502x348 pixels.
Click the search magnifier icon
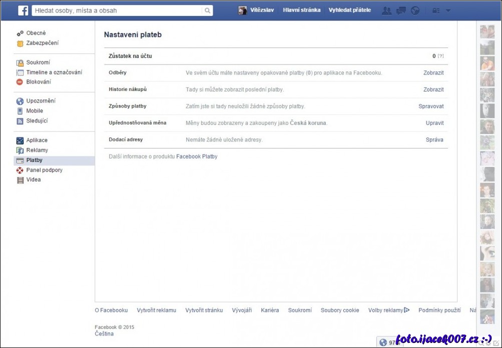click(207, 10)
